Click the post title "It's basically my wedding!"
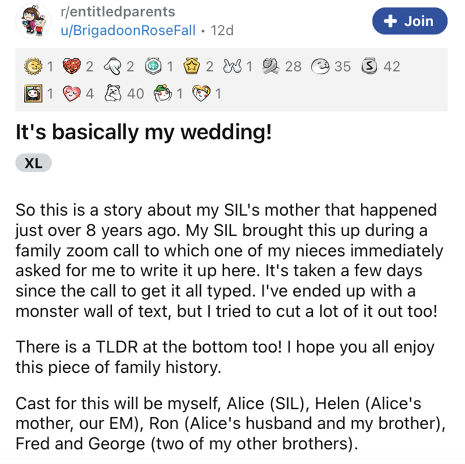Viewport: 465px width, 464px height. click(x=143, y=133)
